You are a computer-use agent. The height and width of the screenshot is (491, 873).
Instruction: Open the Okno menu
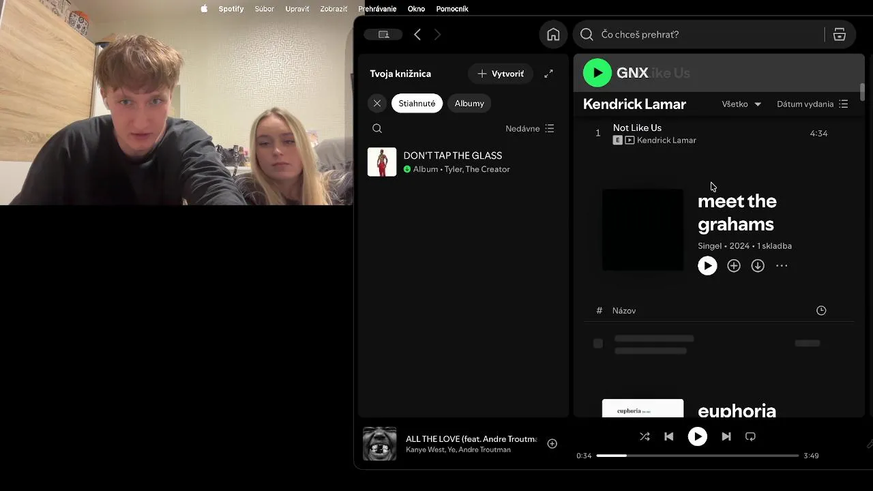coord(416,9)
